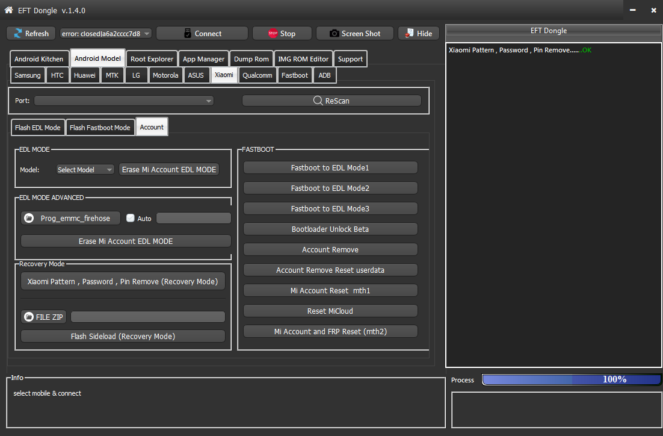The width and height of the screenshot is (663, 436).
Task: Enable the Auto checkbox
Action: click(130, 218)
